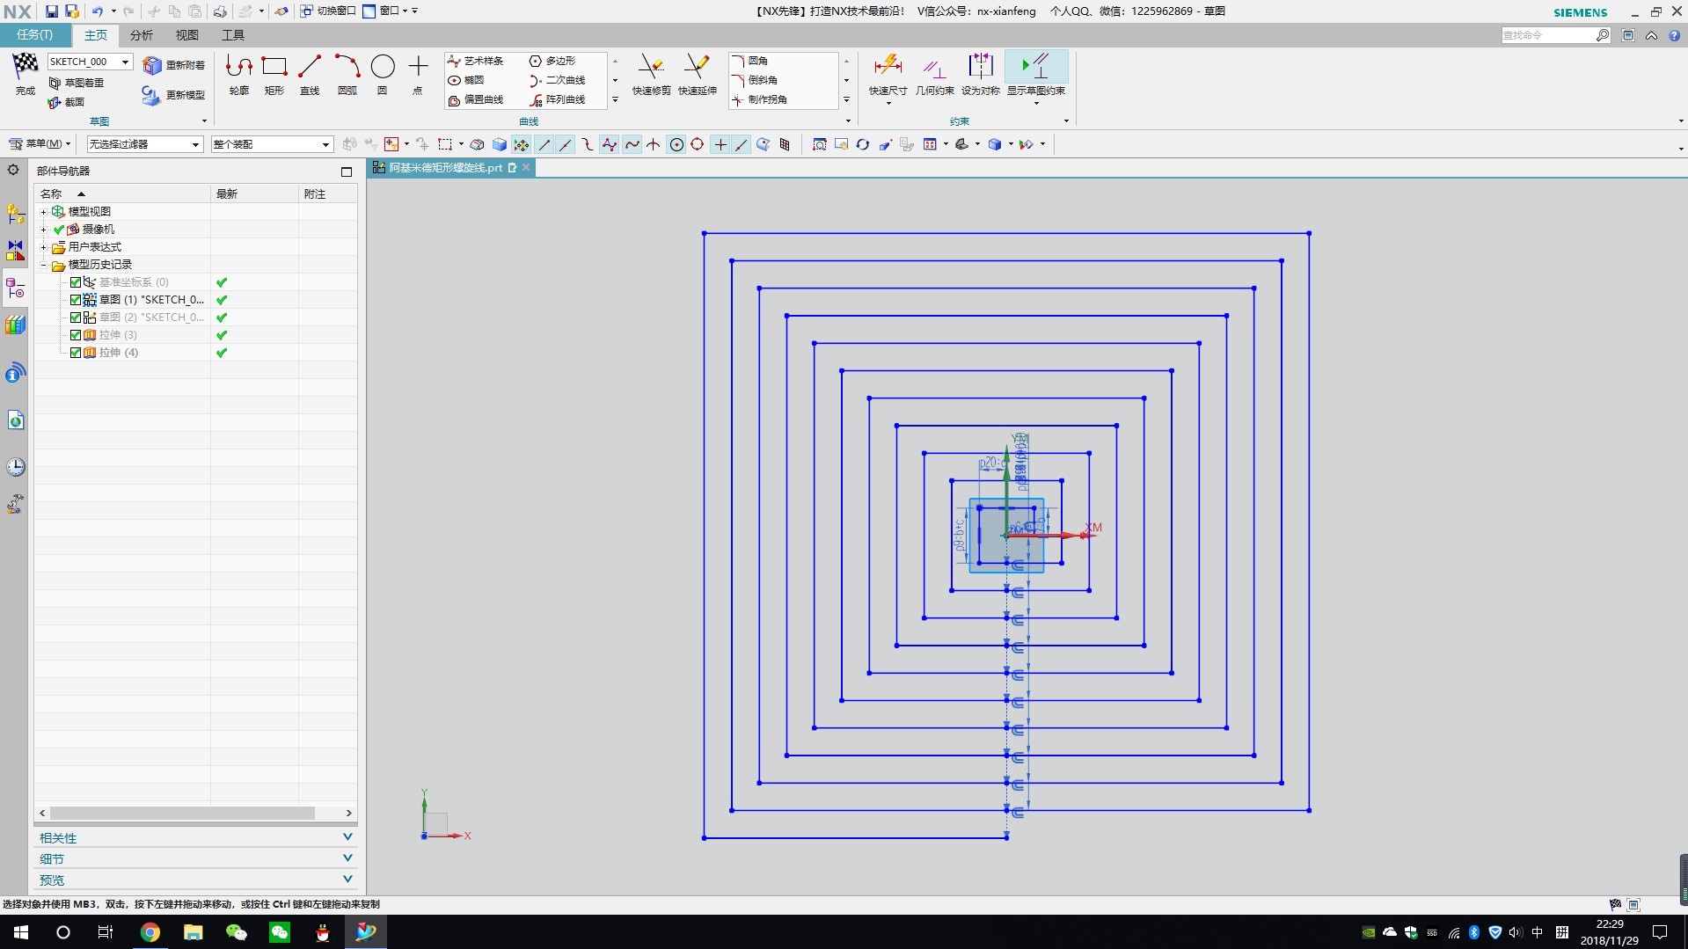The width and height of the screenshot is (1688, 949).
Task: Select the 直线 line tool
Action: (x=310, y=74)
